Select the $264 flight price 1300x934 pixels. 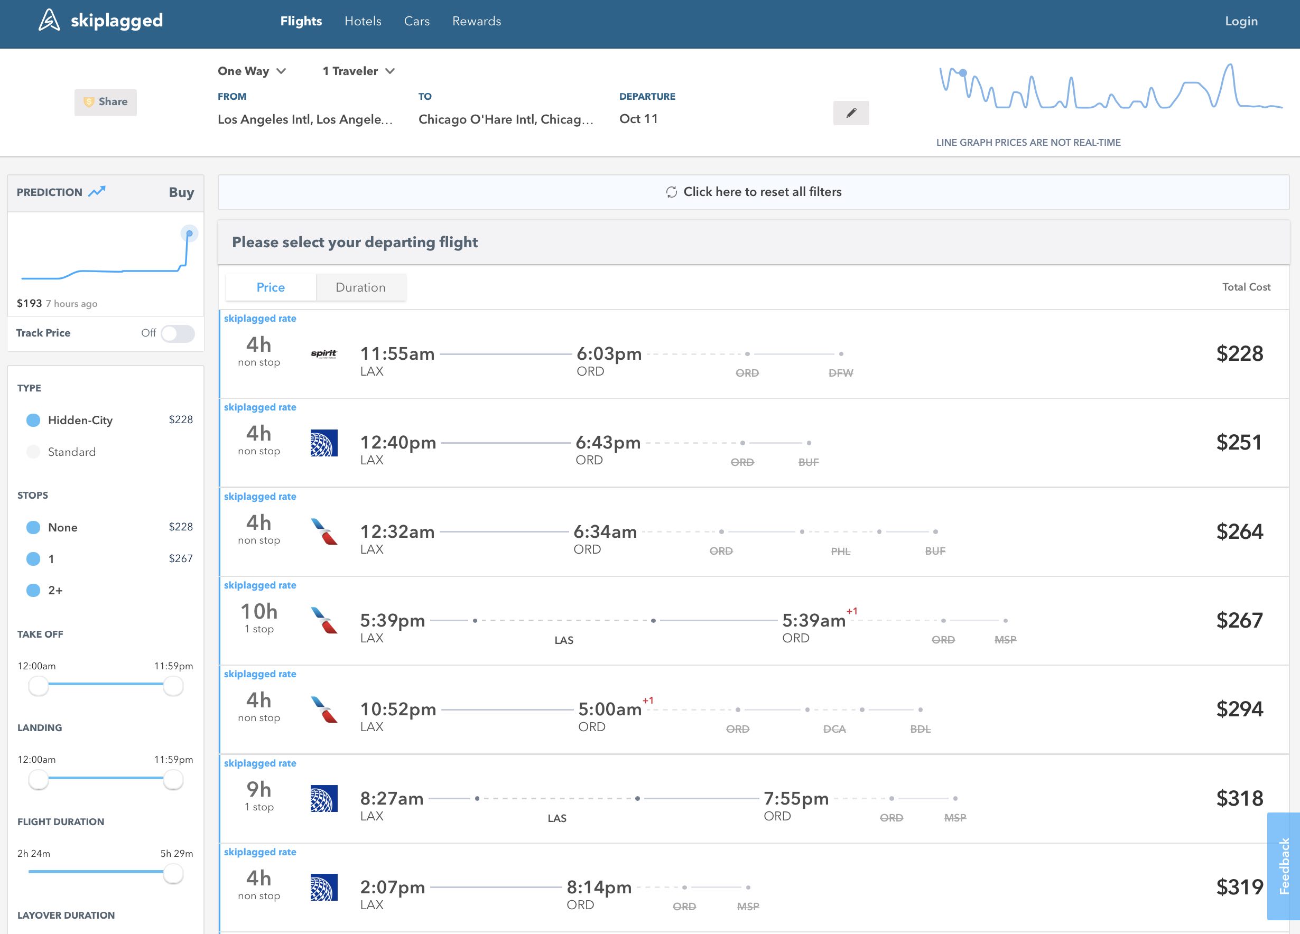click(x=1239, y=532)
